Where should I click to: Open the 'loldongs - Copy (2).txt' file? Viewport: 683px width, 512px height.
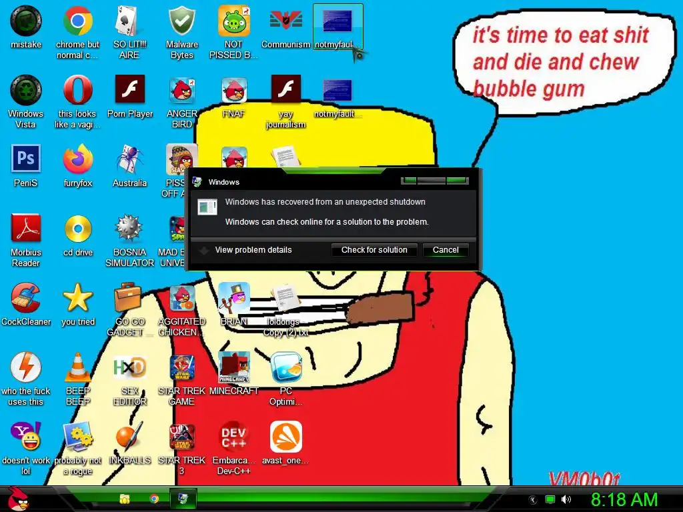[285, 309]
